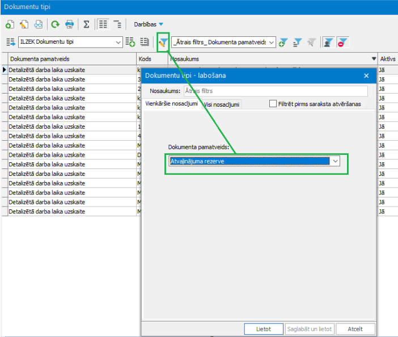Click the add new filter funnel icon
The image size is (398, 337).
283,43
